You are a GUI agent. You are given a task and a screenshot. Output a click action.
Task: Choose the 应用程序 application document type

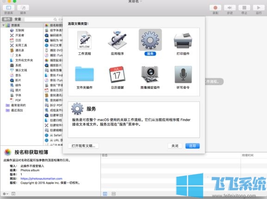coord(118,40)
